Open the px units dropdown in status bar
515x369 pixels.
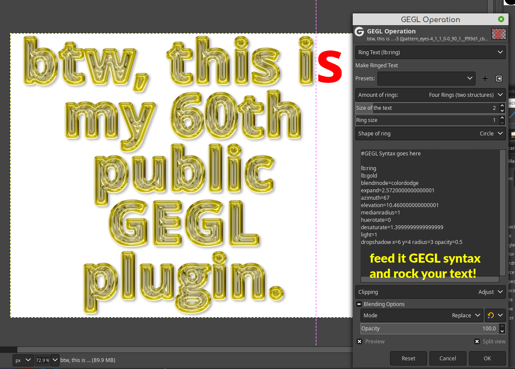pos(23,360)
